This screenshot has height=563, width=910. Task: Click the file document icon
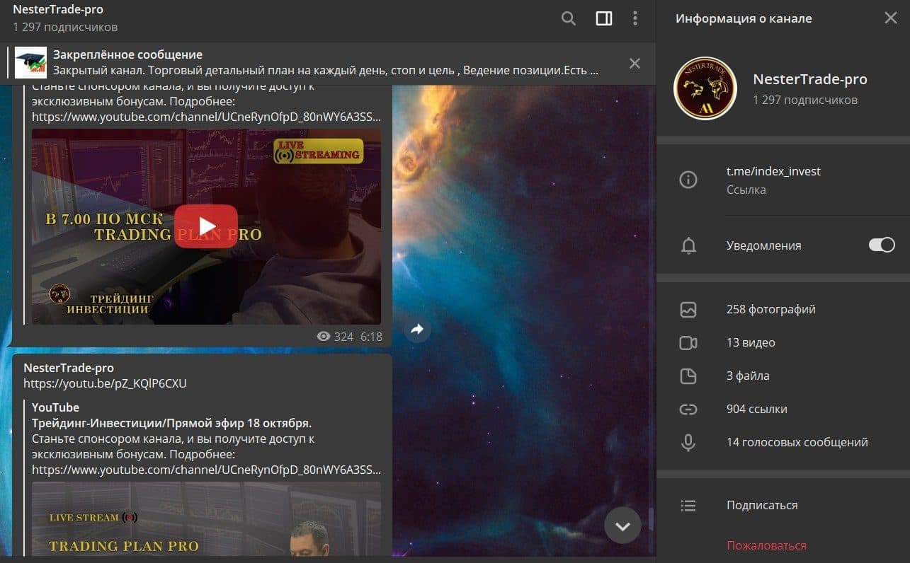tap(688, 376)
